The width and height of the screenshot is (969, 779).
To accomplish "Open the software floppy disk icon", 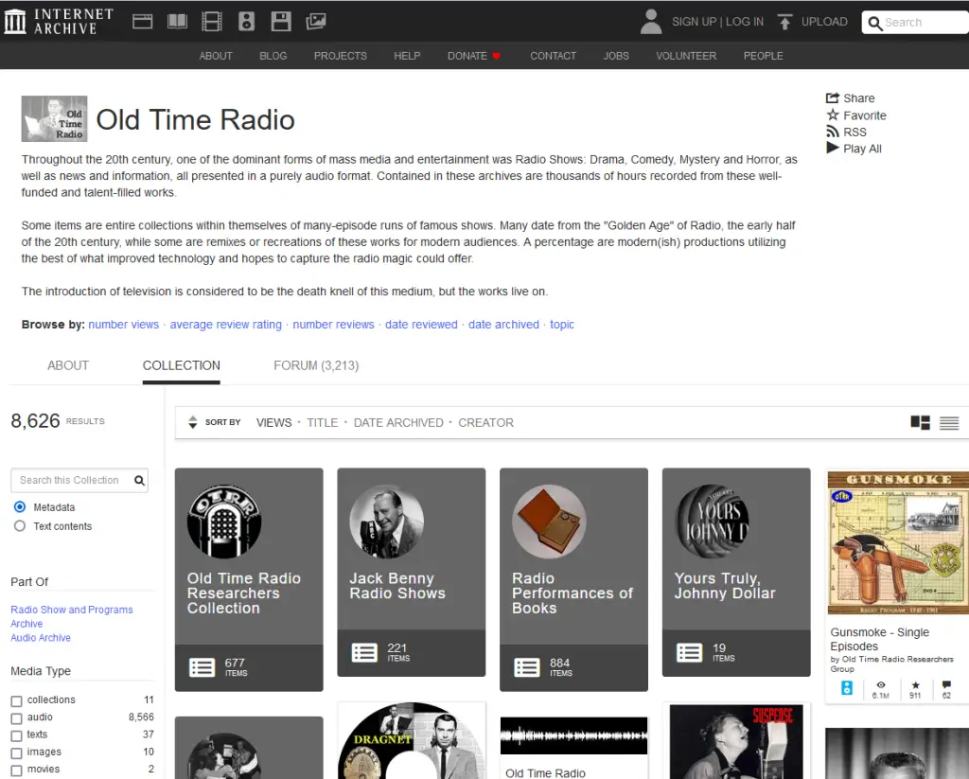I will coord(281,21).
